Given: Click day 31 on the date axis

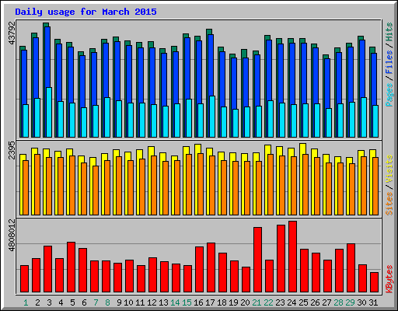Looking at the screenshot, I should click(x=373, y=302).
